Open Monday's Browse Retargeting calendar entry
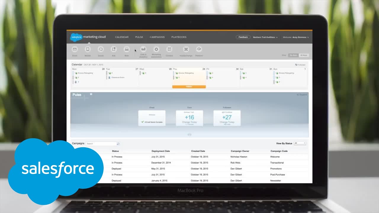 point(84,73)
